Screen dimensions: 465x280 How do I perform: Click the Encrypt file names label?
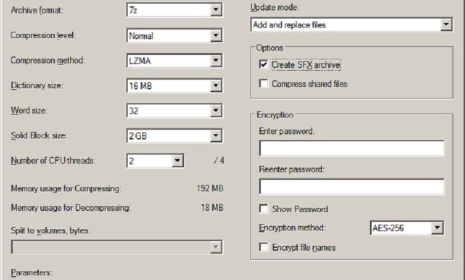303,247
